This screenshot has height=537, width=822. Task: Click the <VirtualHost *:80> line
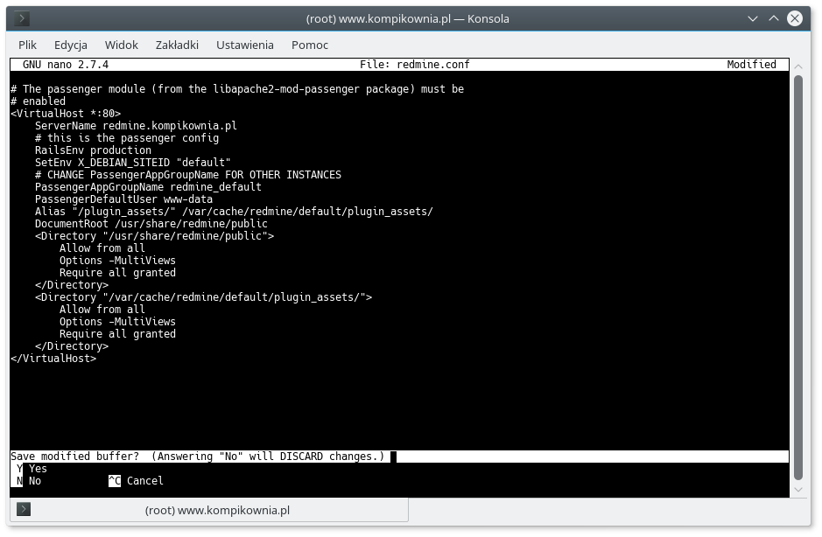point(66,113)
